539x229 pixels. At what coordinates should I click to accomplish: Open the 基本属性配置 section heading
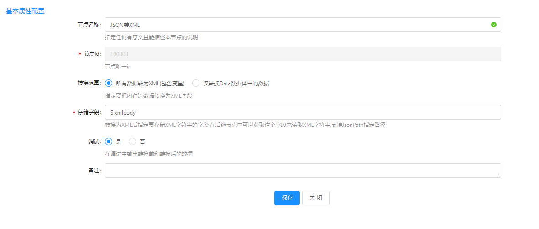click(x=25, y=10)
